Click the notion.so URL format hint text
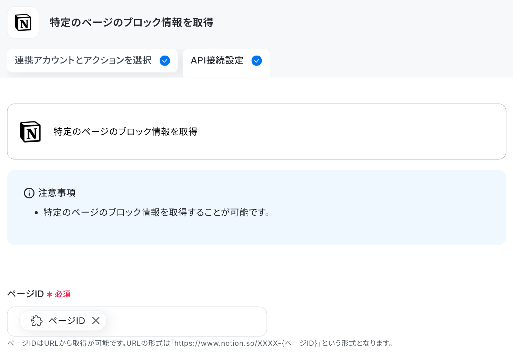 [x=200, y=343]
